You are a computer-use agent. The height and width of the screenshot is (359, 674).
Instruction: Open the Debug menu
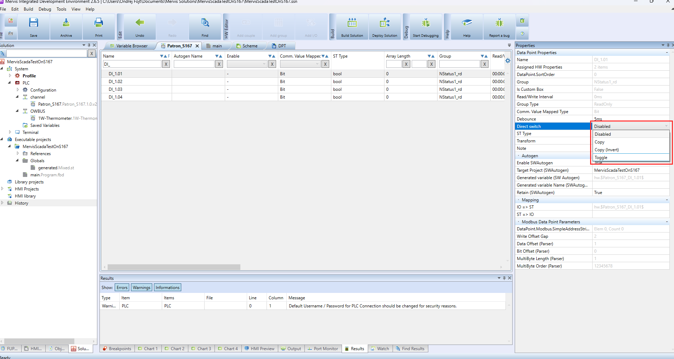[x=45, y=9]
